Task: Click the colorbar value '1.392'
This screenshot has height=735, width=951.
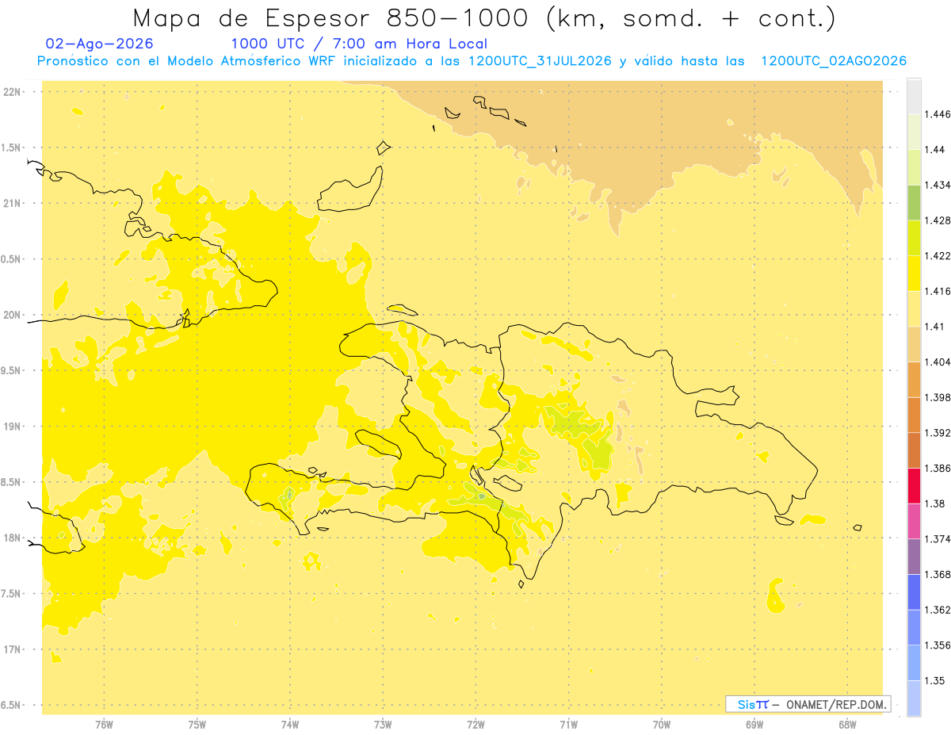Action: coord(938,433)
